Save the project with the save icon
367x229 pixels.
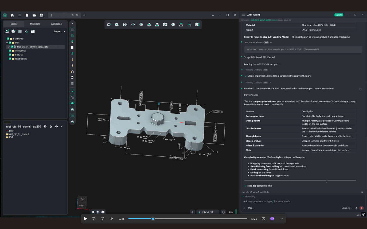pyautogui.click(x=42, y=15)
